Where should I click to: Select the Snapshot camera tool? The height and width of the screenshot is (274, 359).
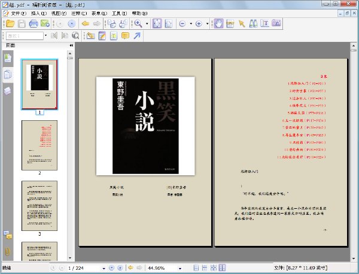pyautogui.click(x=276, y=23)
